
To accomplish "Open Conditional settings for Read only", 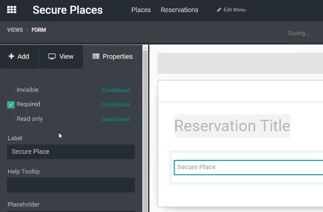I will point(115,119).
